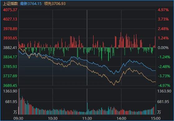The height and width of the screenshot is (121, 174).
Task: Click the -3.73% percentage label
Action: [164, 76]
